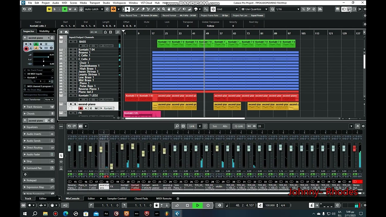Click the Record button in transport
This screenshot has height=217, width=386.
coord(208,205)
